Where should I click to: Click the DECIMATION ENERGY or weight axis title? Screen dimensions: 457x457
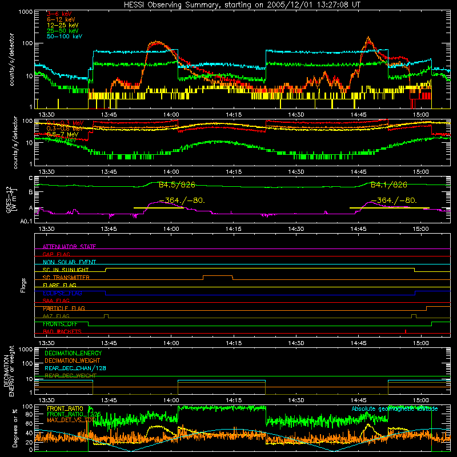[9, 371]
